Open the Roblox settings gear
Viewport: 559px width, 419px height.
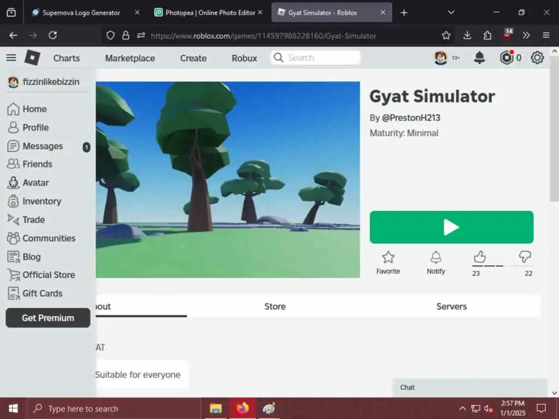coord(537,57)
